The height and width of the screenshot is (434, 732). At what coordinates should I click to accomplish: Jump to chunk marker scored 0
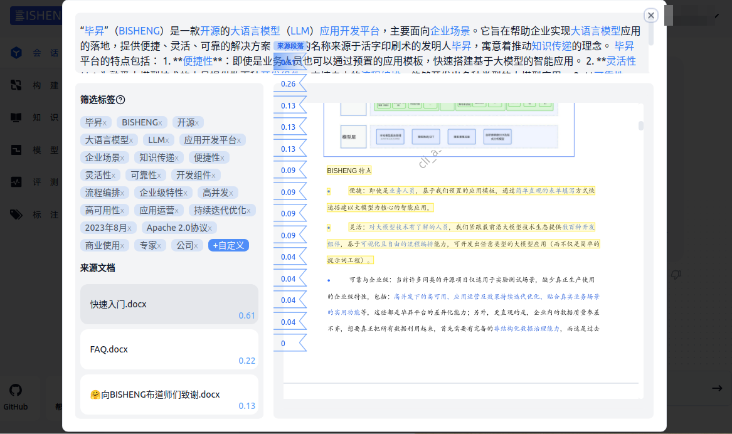coord(290,344)
